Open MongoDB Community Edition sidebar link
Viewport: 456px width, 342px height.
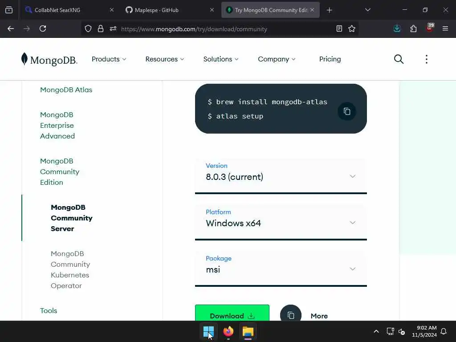click(60, 171)
